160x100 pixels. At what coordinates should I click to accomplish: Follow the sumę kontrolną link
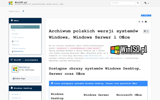[x=91, y=56]
